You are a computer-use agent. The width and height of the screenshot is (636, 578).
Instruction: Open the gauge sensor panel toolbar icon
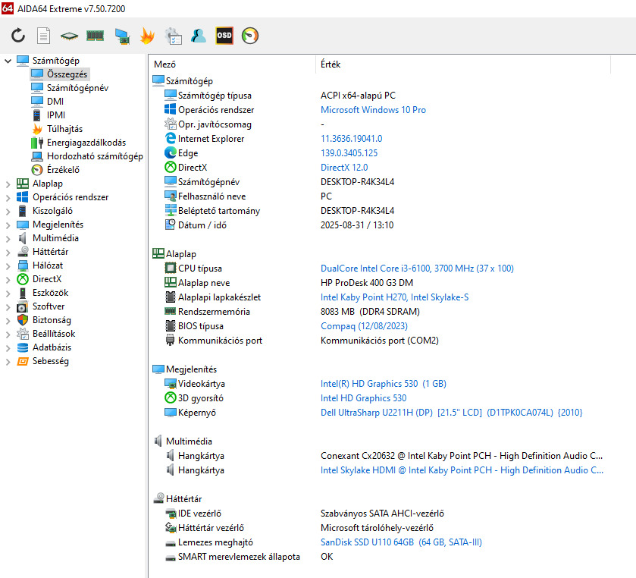coord(250,36)
